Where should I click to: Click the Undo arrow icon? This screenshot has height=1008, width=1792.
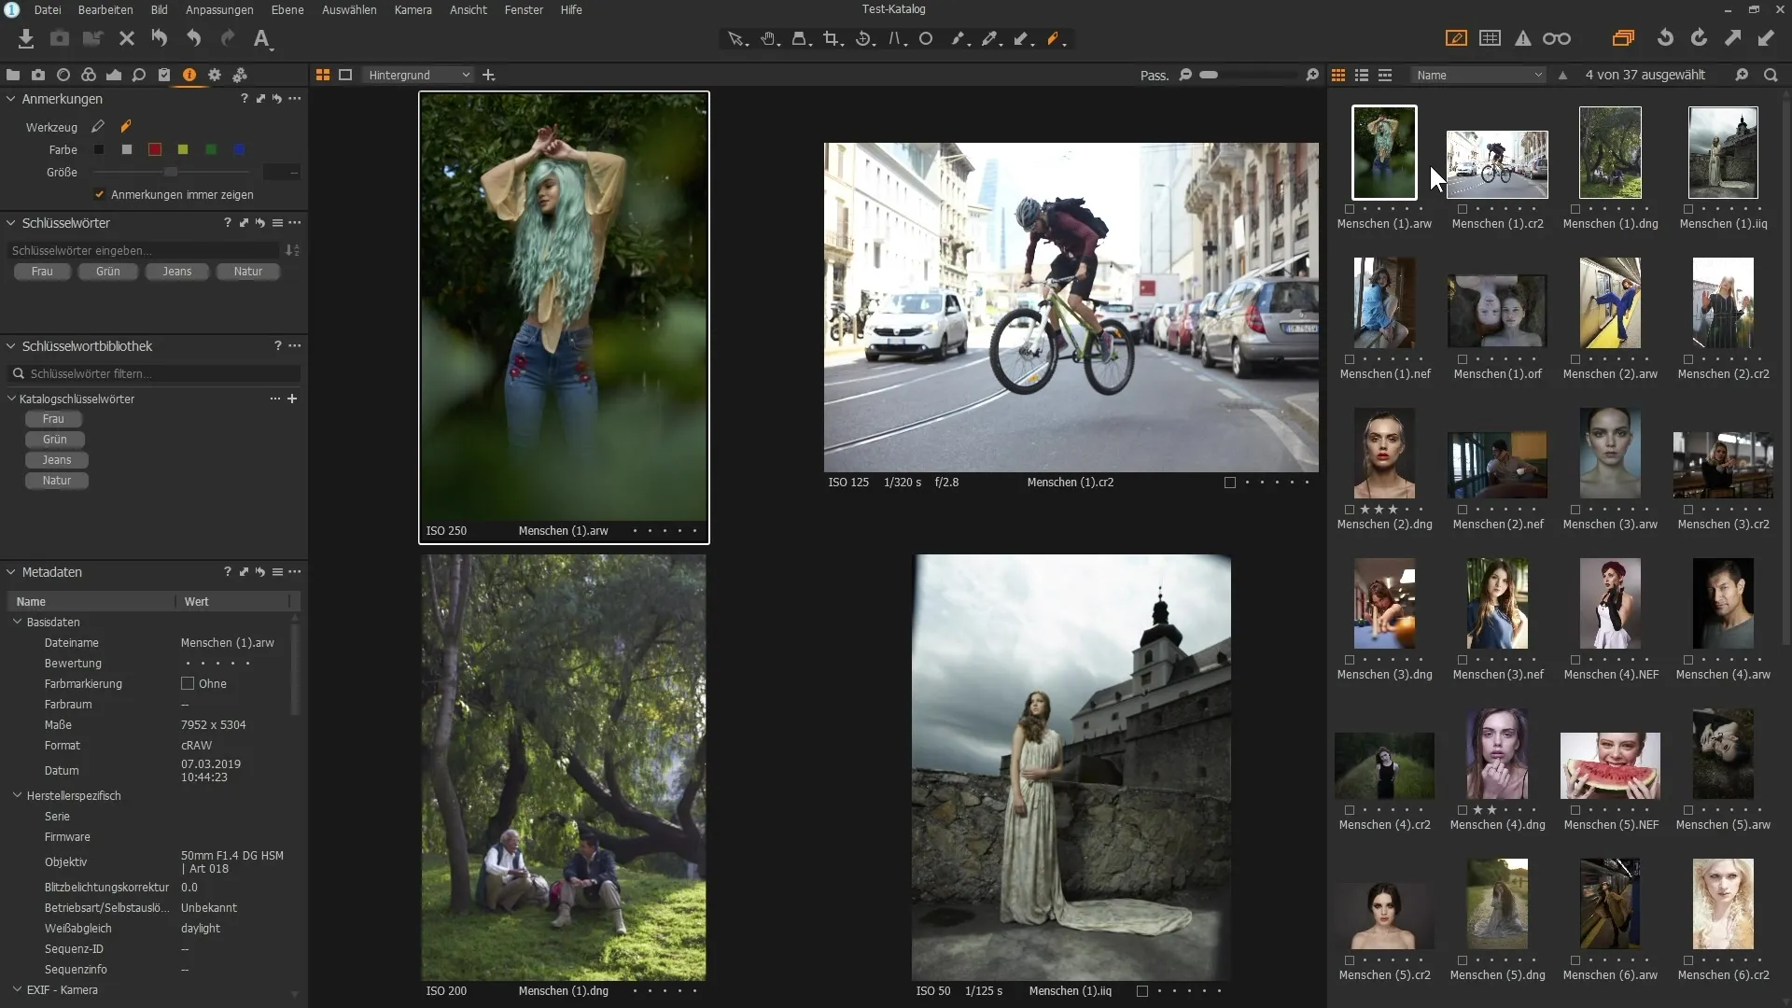tap(193, 38)
